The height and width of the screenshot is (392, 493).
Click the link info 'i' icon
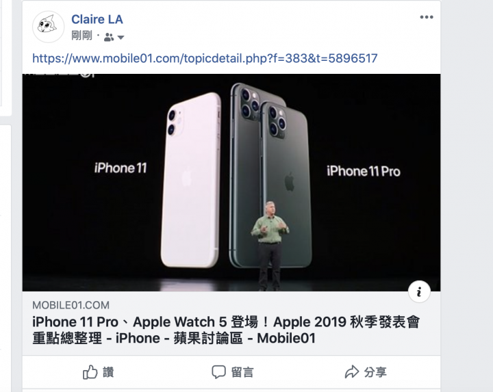click(x=419, y=292)
